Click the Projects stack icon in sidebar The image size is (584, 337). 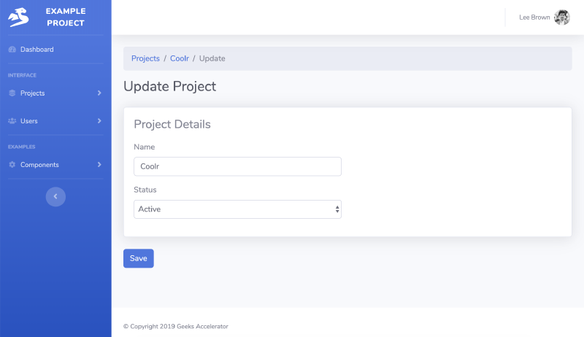12,93
